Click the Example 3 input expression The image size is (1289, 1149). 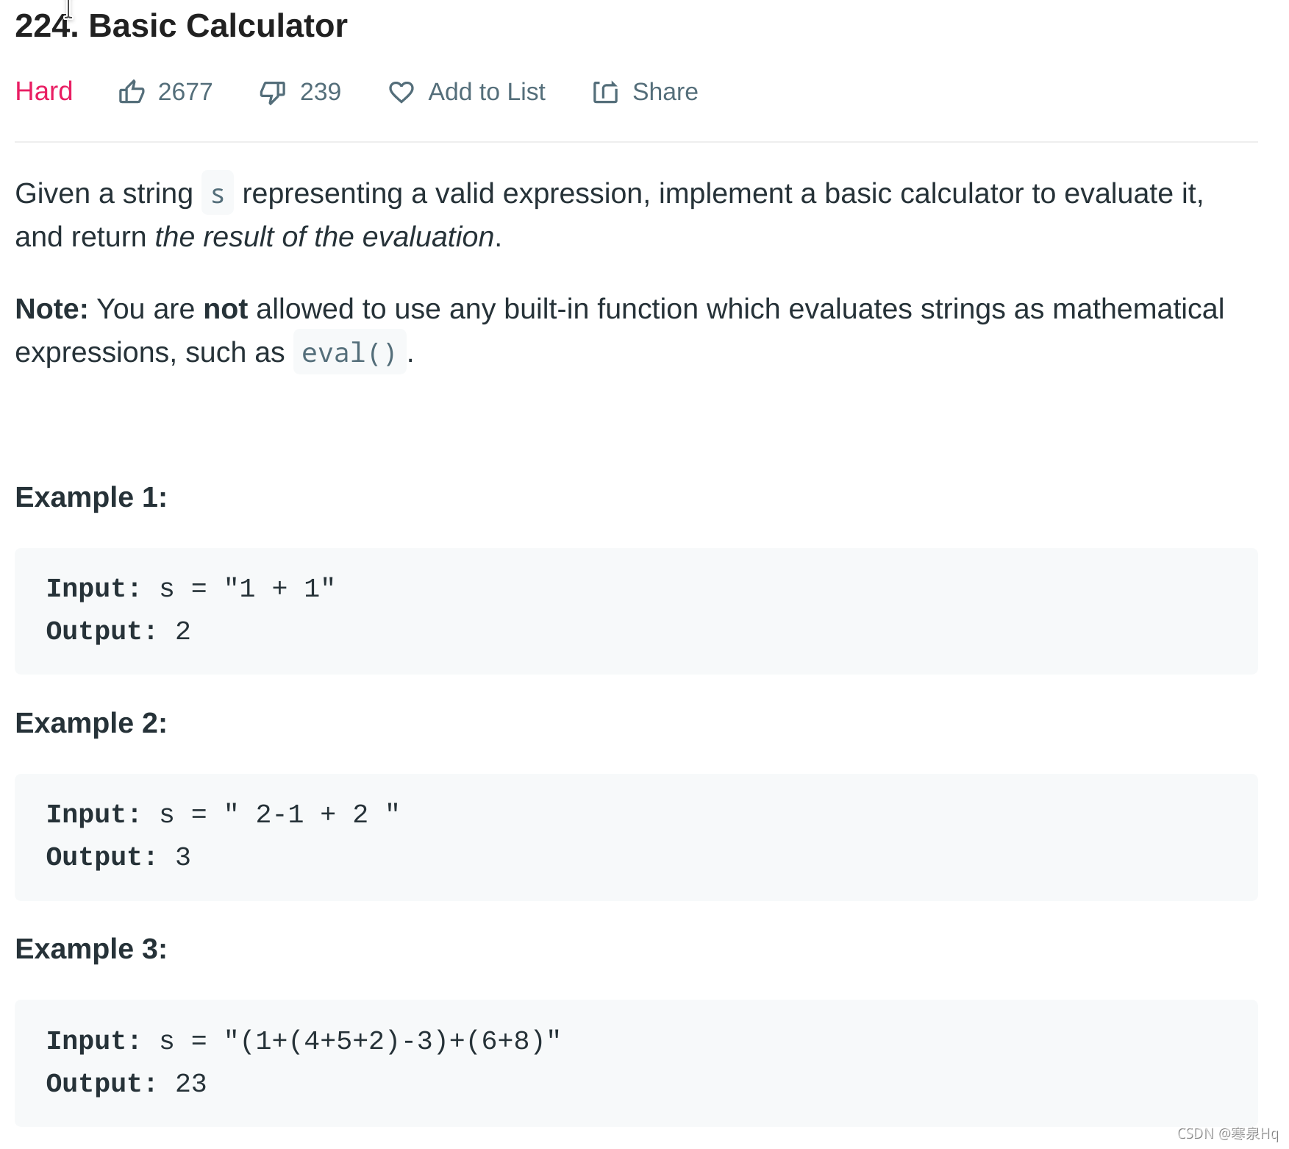pos(393,1041)
